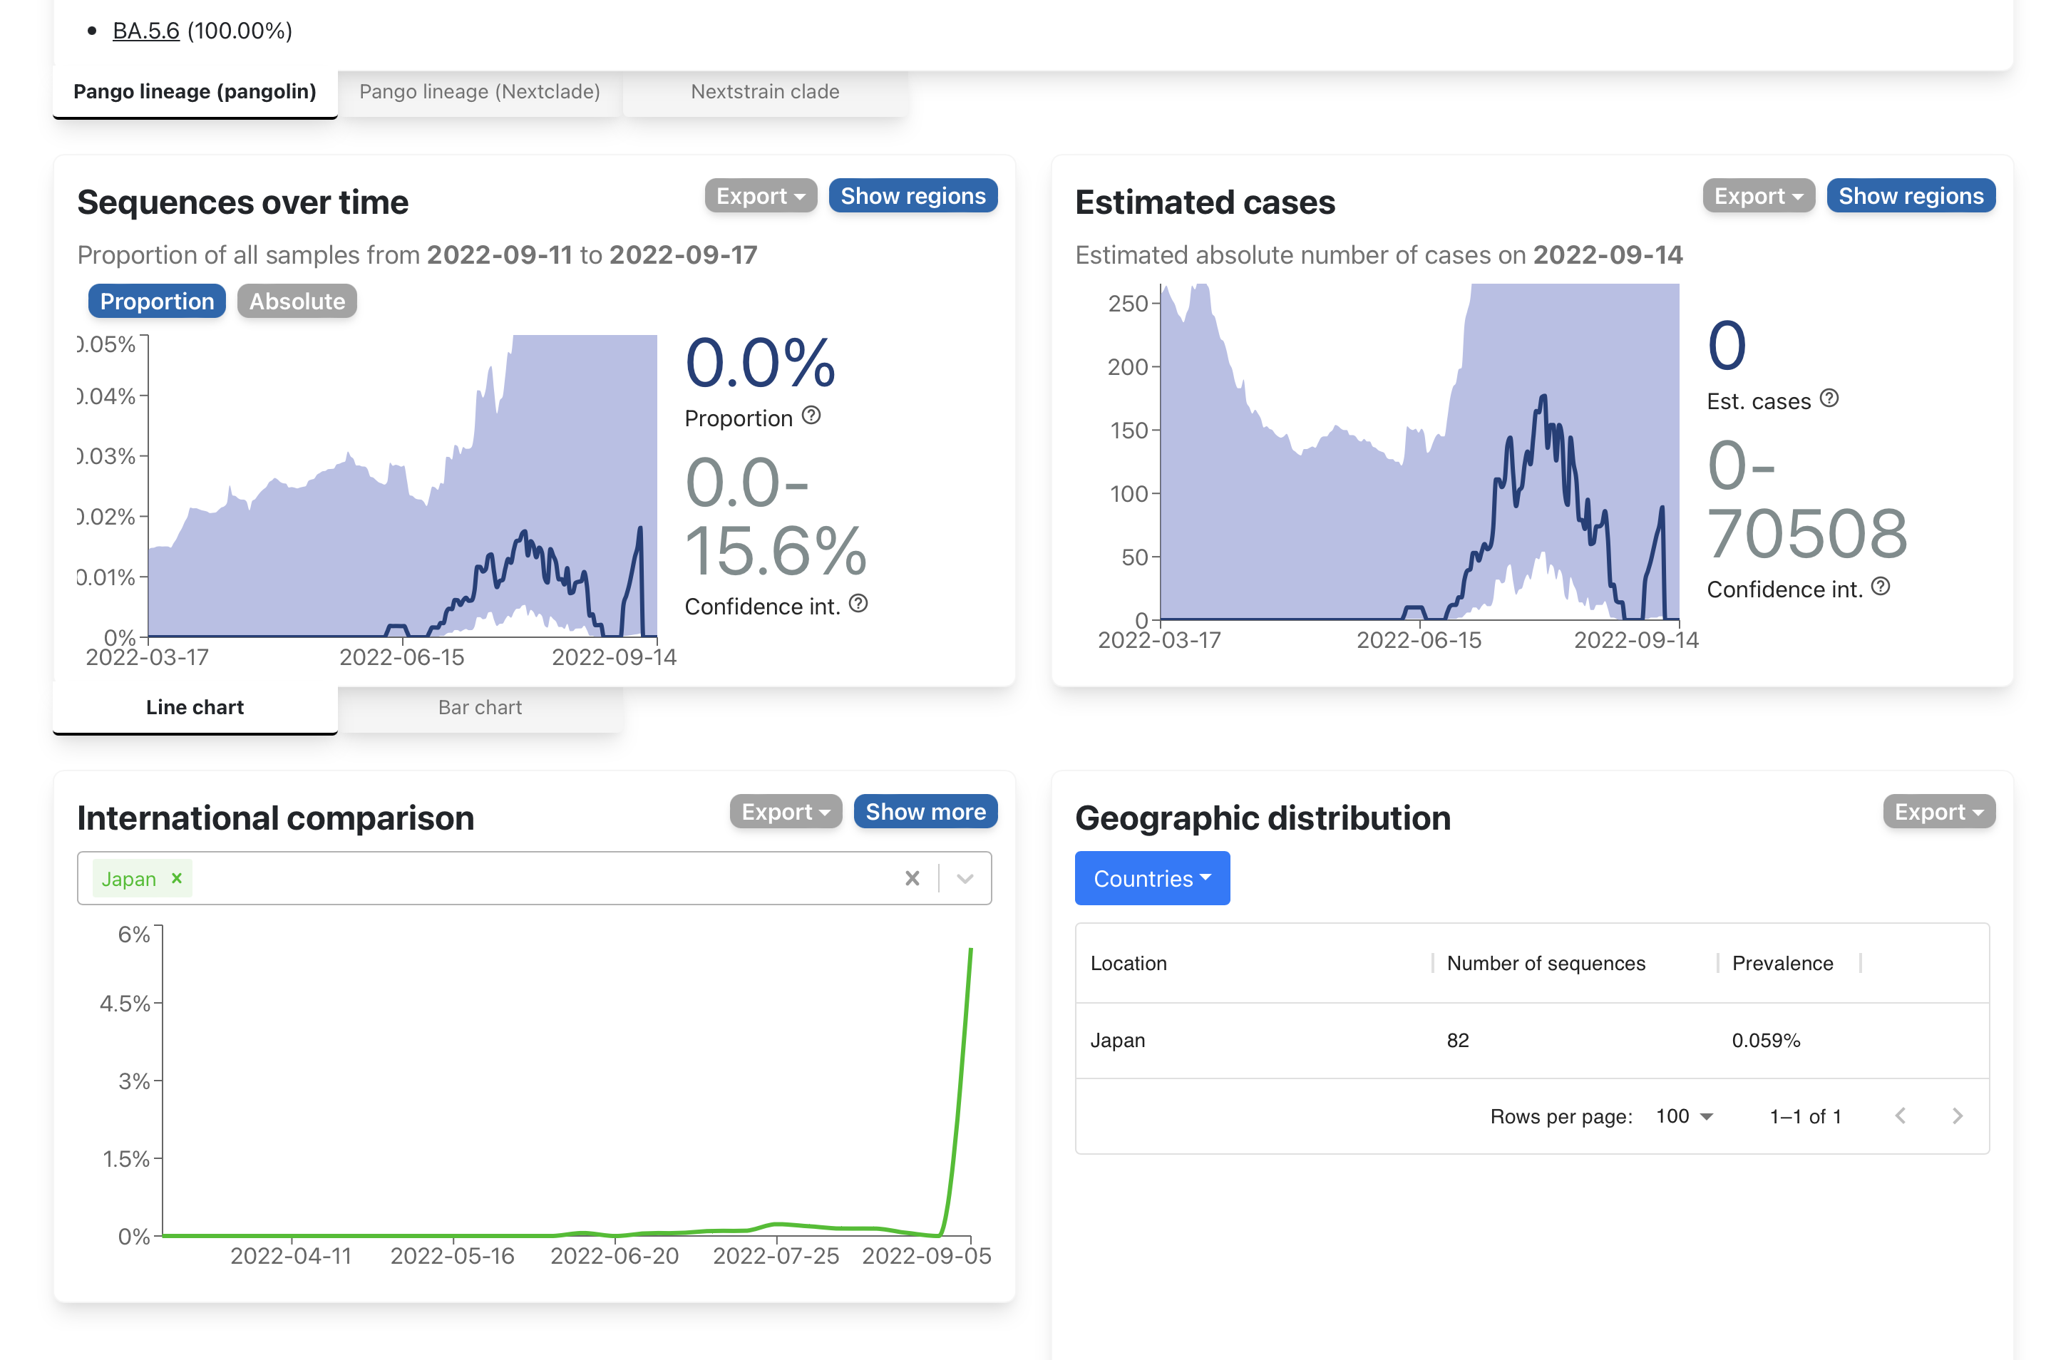Open Pango lineage (Nextclade) tab
This screenshot has width=2046, height=1360.
point(480,92)
